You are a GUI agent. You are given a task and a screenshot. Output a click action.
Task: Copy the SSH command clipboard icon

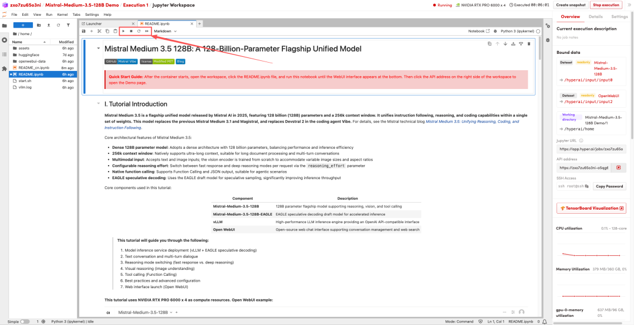click(x=586, y=186)
